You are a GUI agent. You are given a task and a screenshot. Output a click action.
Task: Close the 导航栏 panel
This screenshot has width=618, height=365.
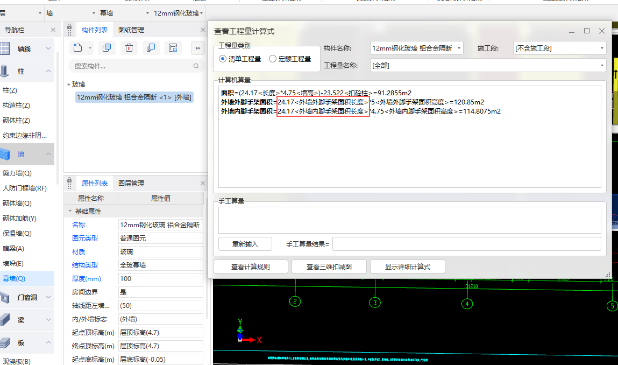[53, 30]
